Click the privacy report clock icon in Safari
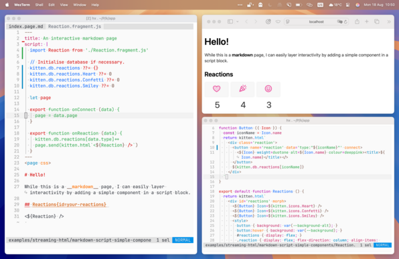The image size is (399, 259). pos(268,21)
